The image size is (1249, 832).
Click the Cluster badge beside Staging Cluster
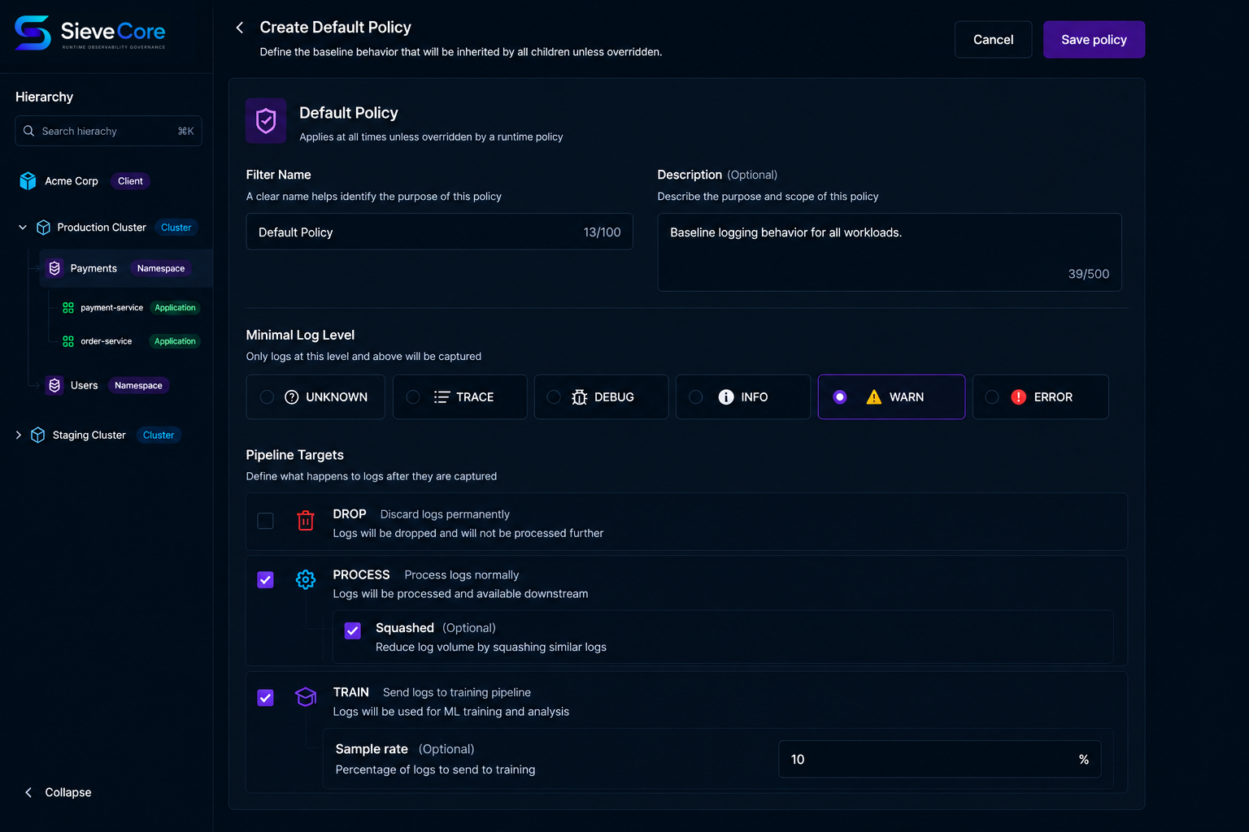(159, 435)
